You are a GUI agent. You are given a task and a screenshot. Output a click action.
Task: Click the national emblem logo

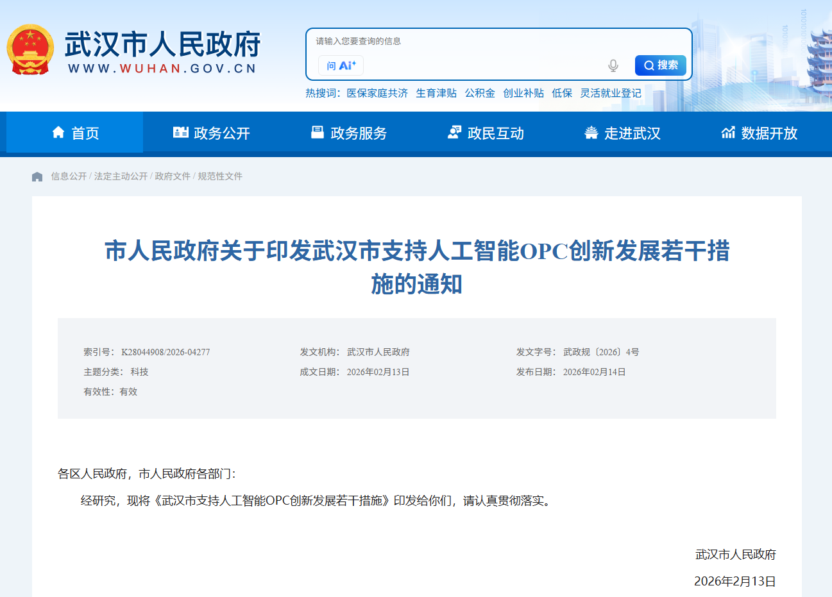tap(30, 50)
